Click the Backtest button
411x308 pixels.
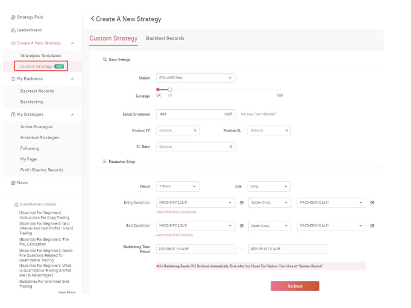[x=295, y=286]
